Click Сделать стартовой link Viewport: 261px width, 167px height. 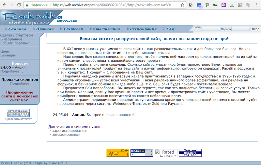(x=17, y=35)
